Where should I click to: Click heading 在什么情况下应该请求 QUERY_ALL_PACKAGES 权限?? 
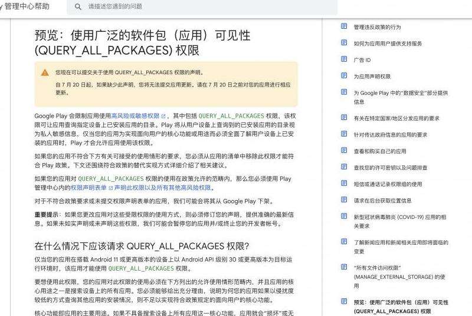click(x=142, y=246)
